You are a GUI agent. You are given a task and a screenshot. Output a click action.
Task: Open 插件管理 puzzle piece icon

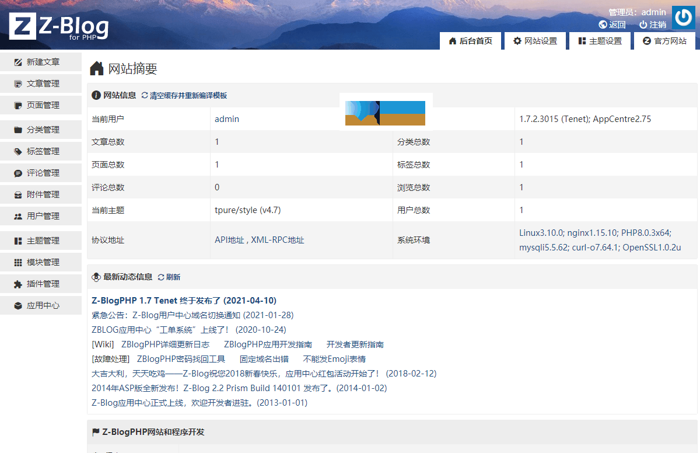(x=18, y=284)
